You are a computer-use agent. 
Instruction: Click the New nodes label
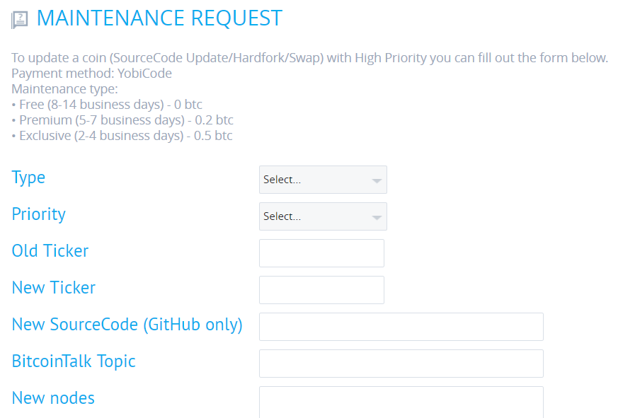point(53,398)
